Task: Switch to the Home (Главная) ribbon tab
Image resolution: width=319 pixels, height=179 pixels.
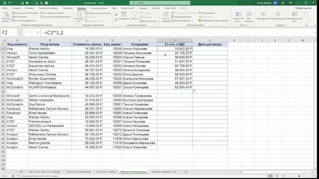Action: [16, 8]
